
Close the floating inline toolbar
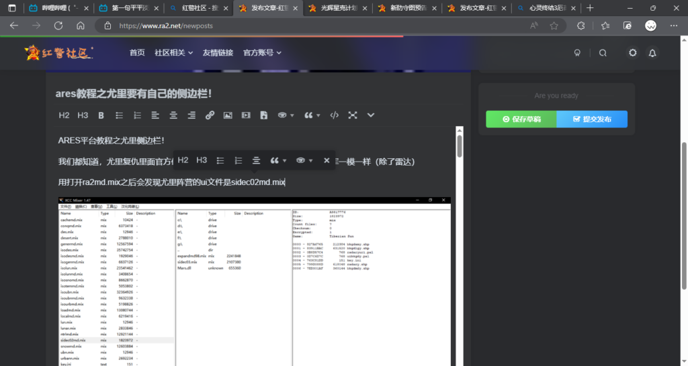[327, 161]
